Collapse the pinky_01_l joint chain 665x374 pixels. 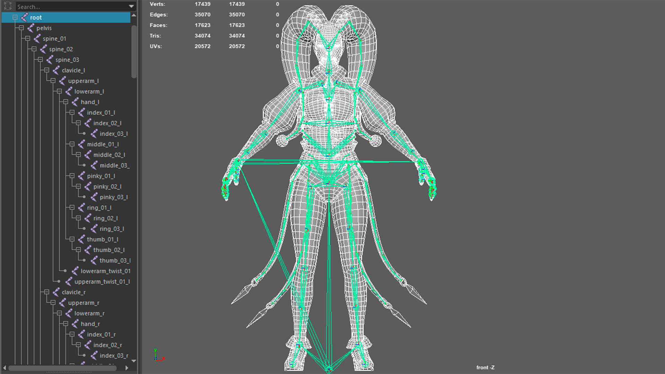tap(72, 176)
